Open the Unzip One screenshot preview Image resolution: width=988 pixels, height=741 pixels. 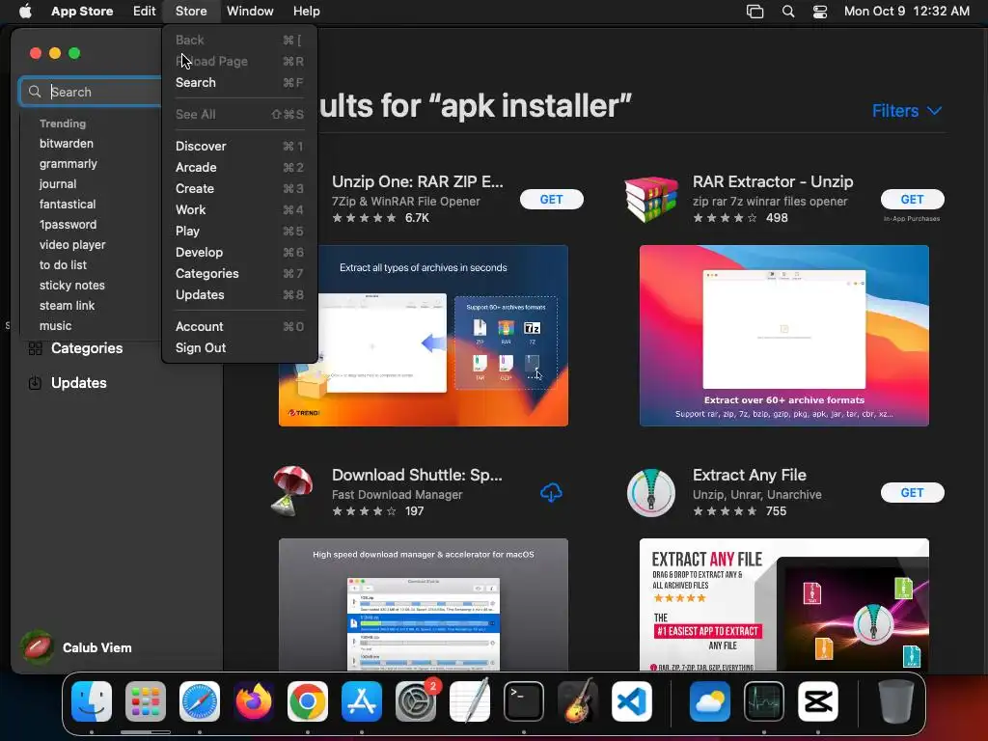(424, 336)
